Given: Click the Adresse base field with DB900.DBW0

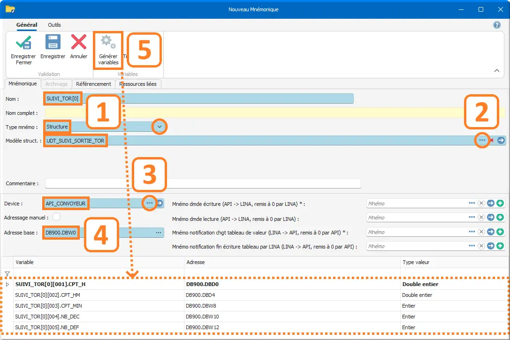Looking at the screenshot, I should point(103,233).
